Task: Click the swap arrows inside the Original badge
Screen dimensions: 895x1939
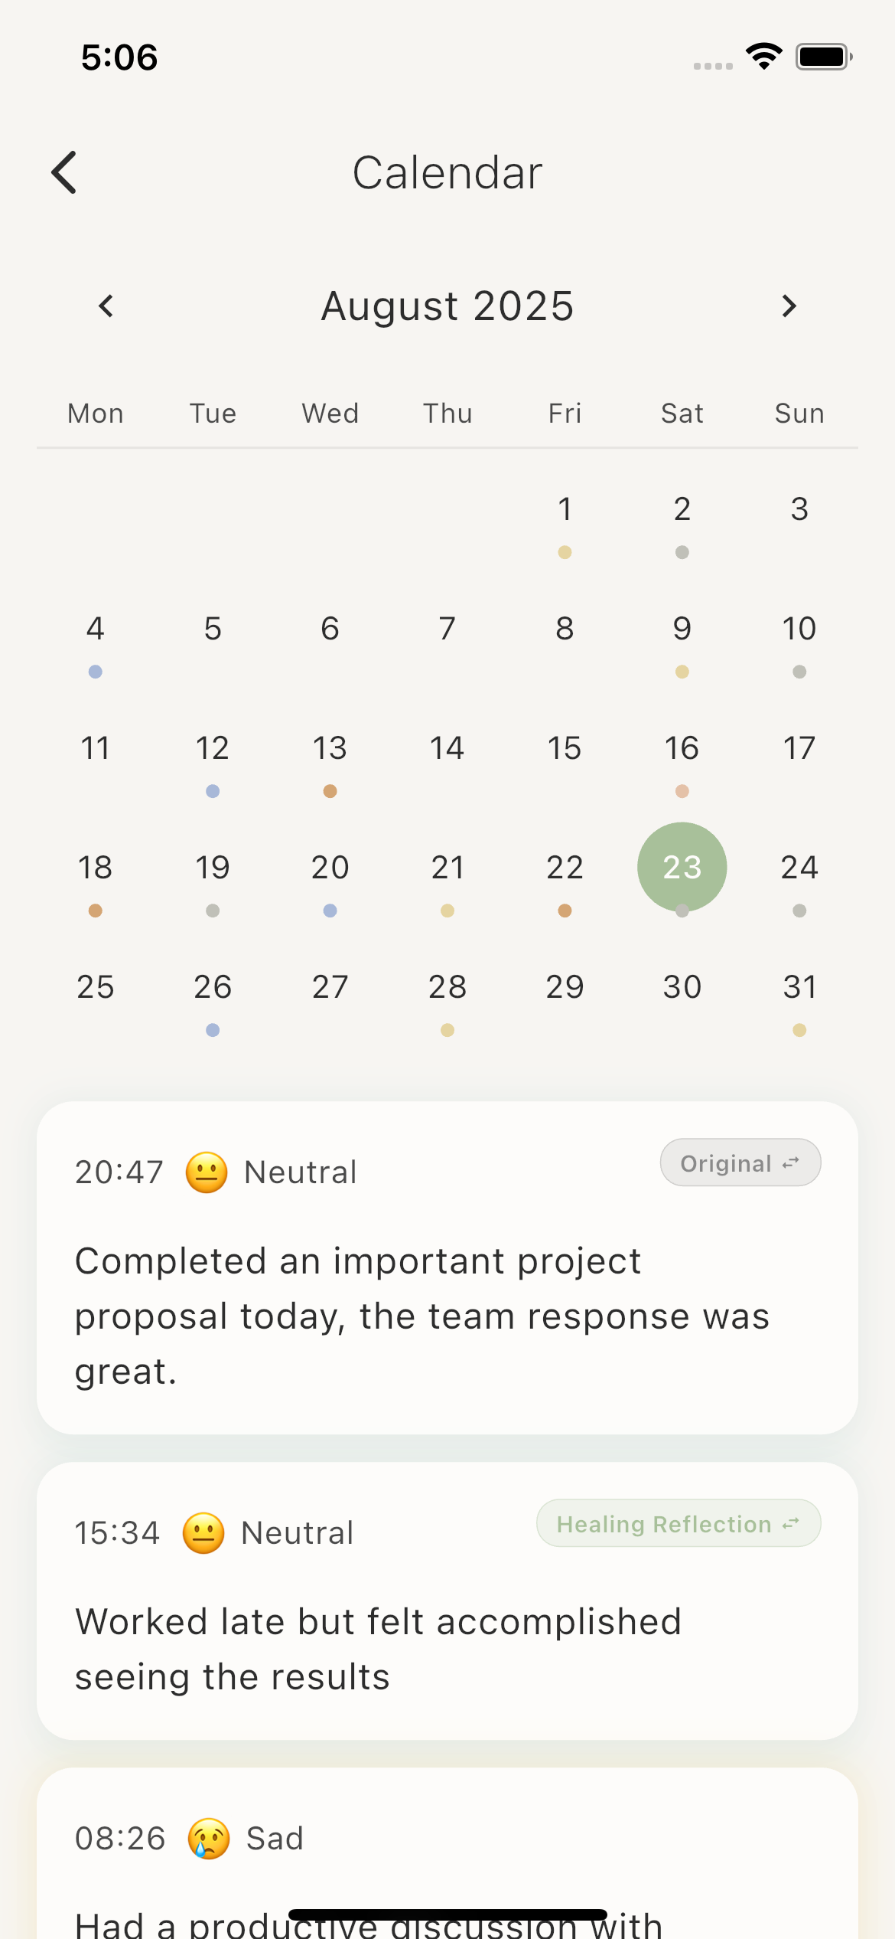Action: click(792, 1162)
